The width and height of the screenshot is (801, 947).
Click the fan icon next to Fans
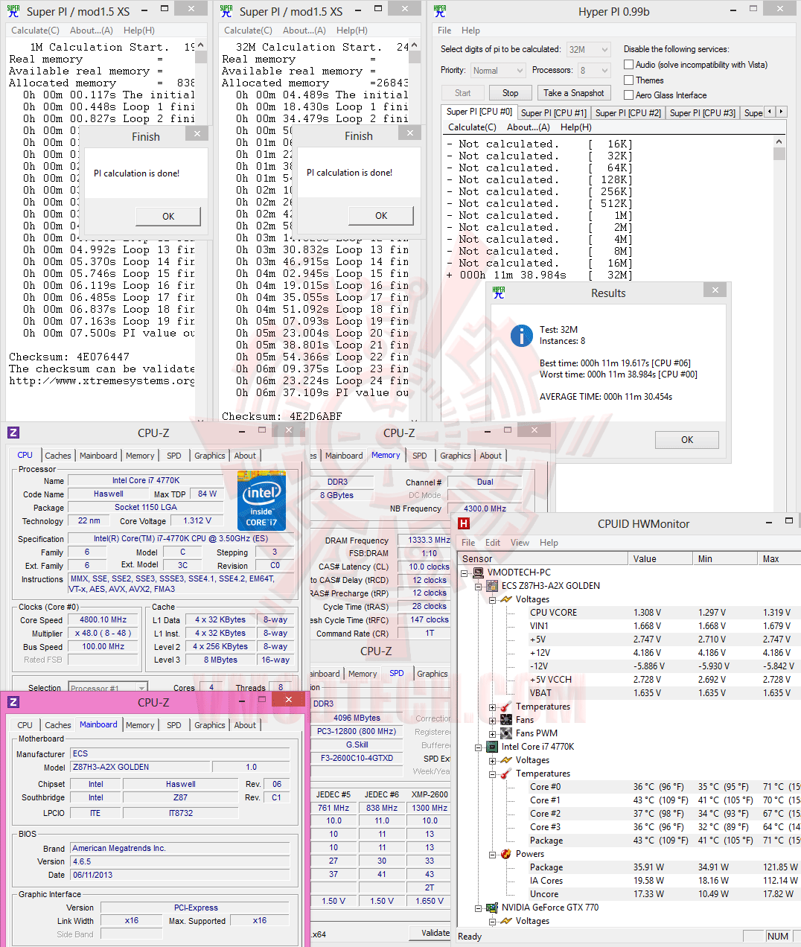[506, 720]
